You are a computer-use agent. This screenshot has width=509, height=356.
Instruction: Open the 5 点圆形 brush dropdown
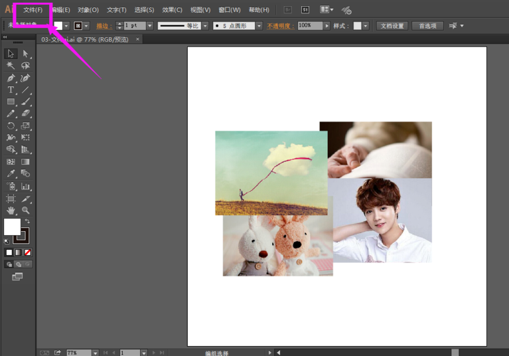coord(259,26)
